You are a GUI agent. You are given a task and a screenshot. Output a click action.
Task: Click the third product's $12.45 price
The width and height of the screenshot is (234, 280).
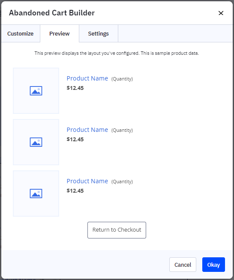pos(75,191)
